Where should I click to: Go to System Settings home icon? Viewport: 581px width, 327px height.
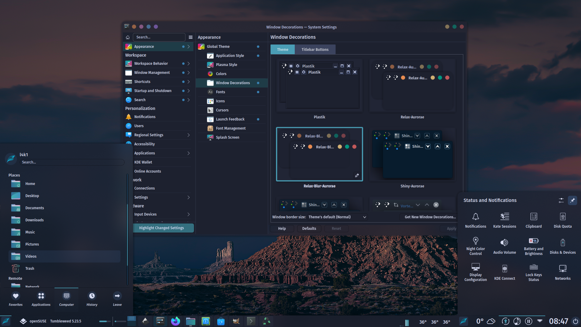pyautogui.click(x=128, y=37)
